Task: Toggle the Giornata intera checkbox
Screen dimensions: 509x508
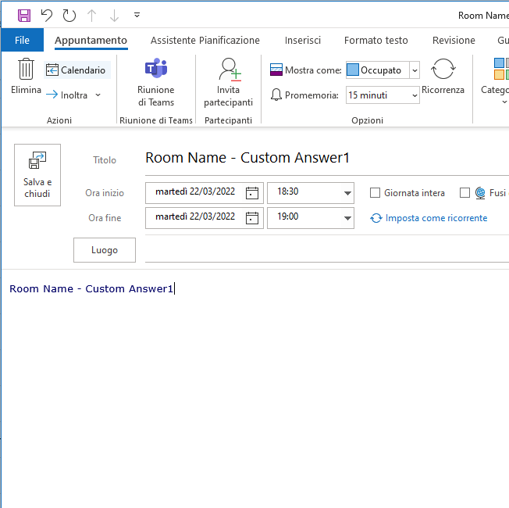Action: point(375,193)
